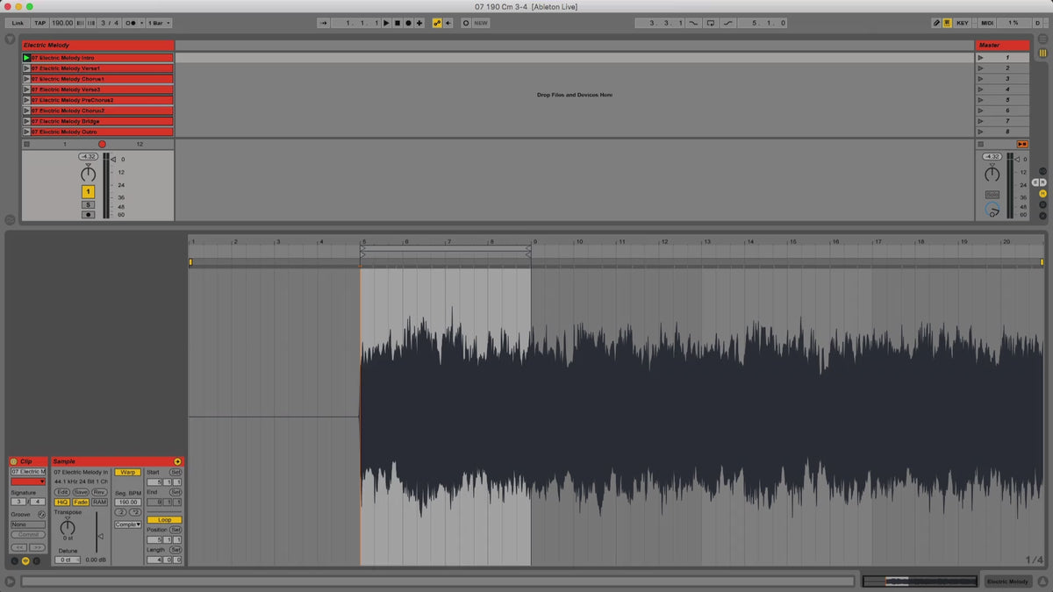Click the Transpose knob
Screen dimensions: 1053x592
(x=68, y=527)
